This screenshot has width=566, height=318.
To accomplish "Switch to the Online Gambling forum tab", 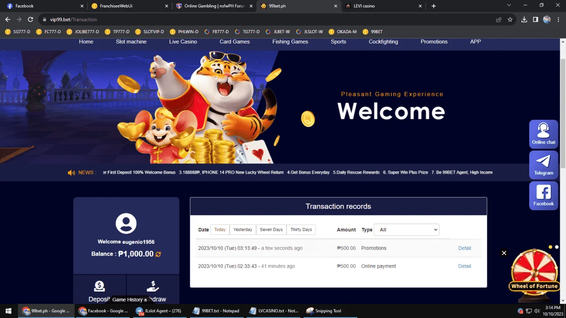I will tap(214, 6).
